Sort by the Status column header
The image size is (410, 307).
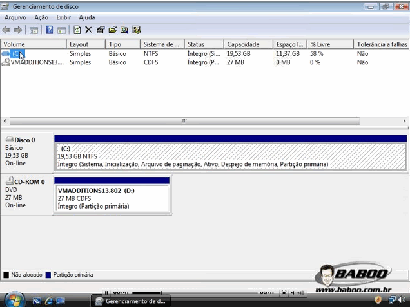coord(204,44)
